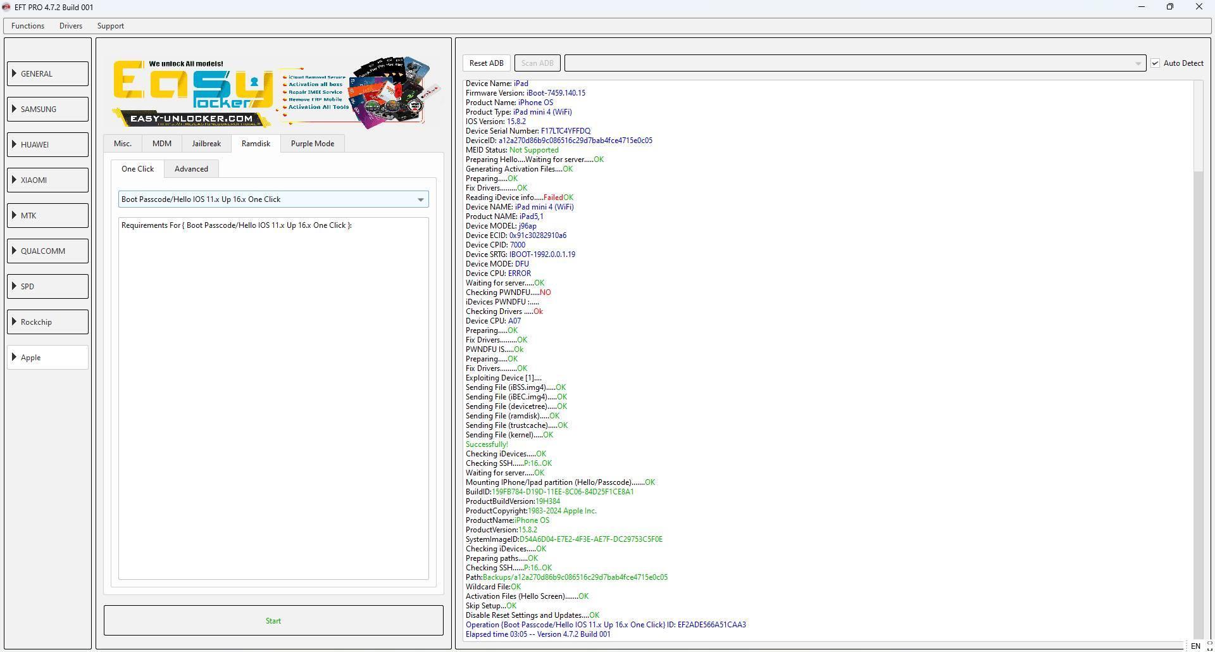Toggle the Auto Detect checkbox

[1155, 63]
